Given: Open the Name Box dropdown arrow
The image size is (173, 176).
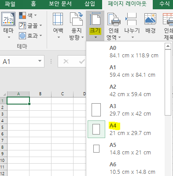Looking at the screenshot, I should click(x=40, y=61).
